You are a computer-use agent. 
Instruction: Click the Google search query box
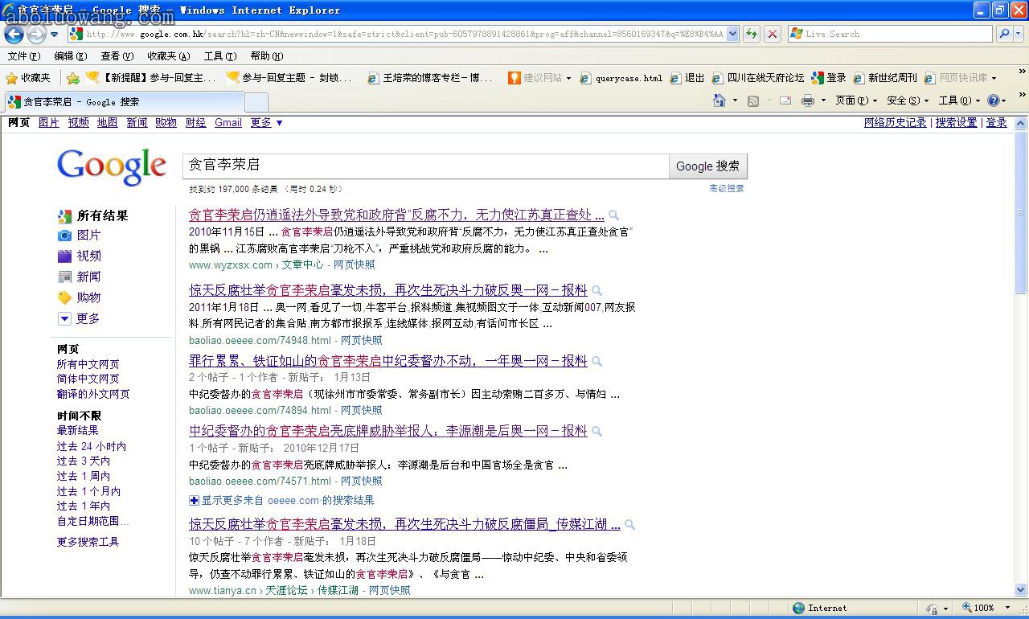[x=425, y=166]
